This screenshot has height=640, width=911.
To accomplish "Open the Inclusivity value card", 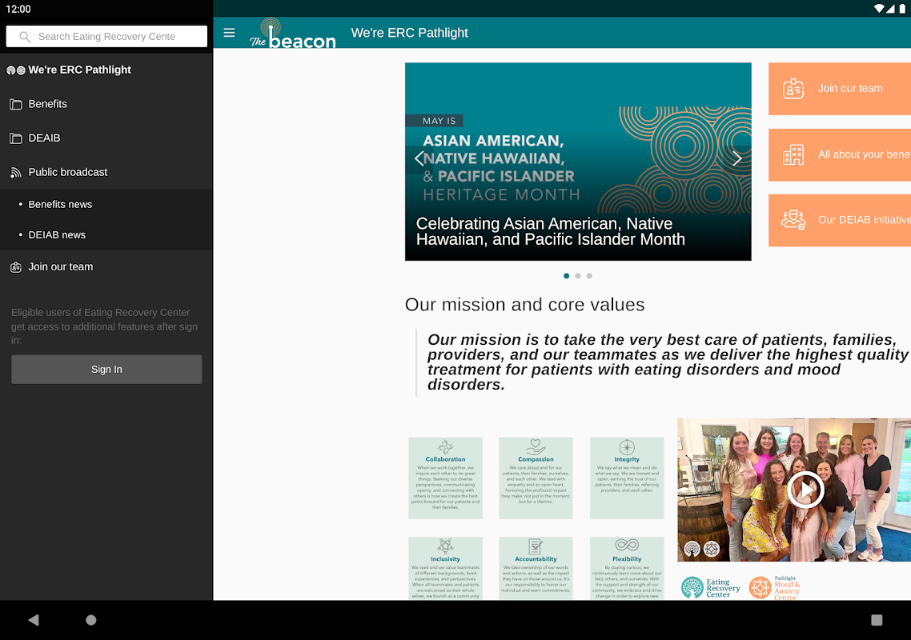I will (446, 569).
